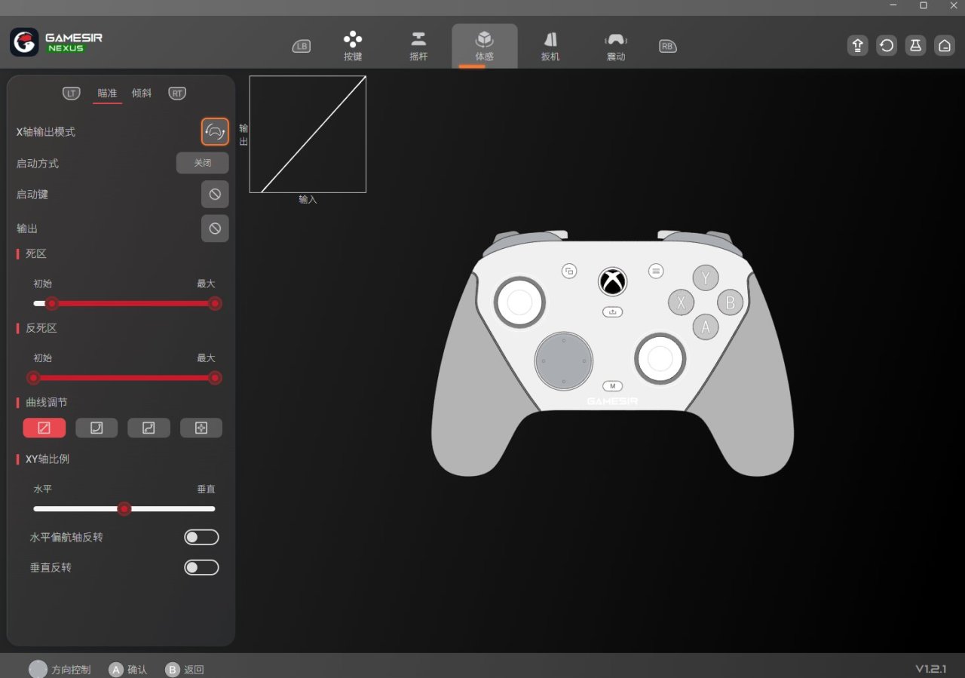
Task: Select the 瞄准 sub-tab
Action: tap(107, 94)
